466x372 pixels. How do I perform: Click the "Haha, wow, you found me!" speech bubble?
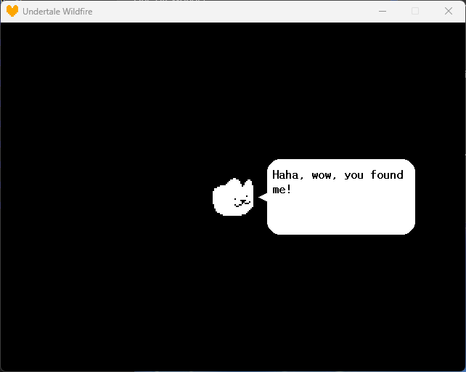tap(338, 197)
